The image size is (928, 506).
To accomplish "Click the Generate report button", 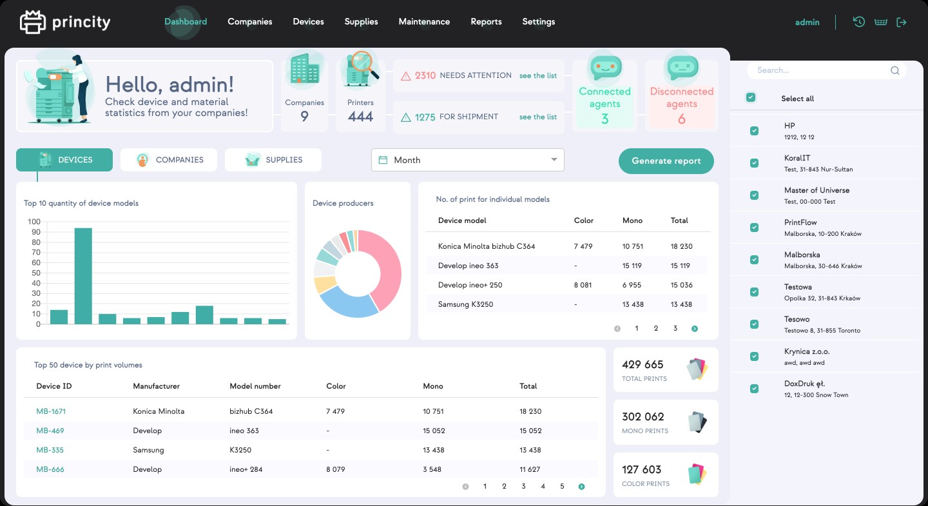I will 666,161.
